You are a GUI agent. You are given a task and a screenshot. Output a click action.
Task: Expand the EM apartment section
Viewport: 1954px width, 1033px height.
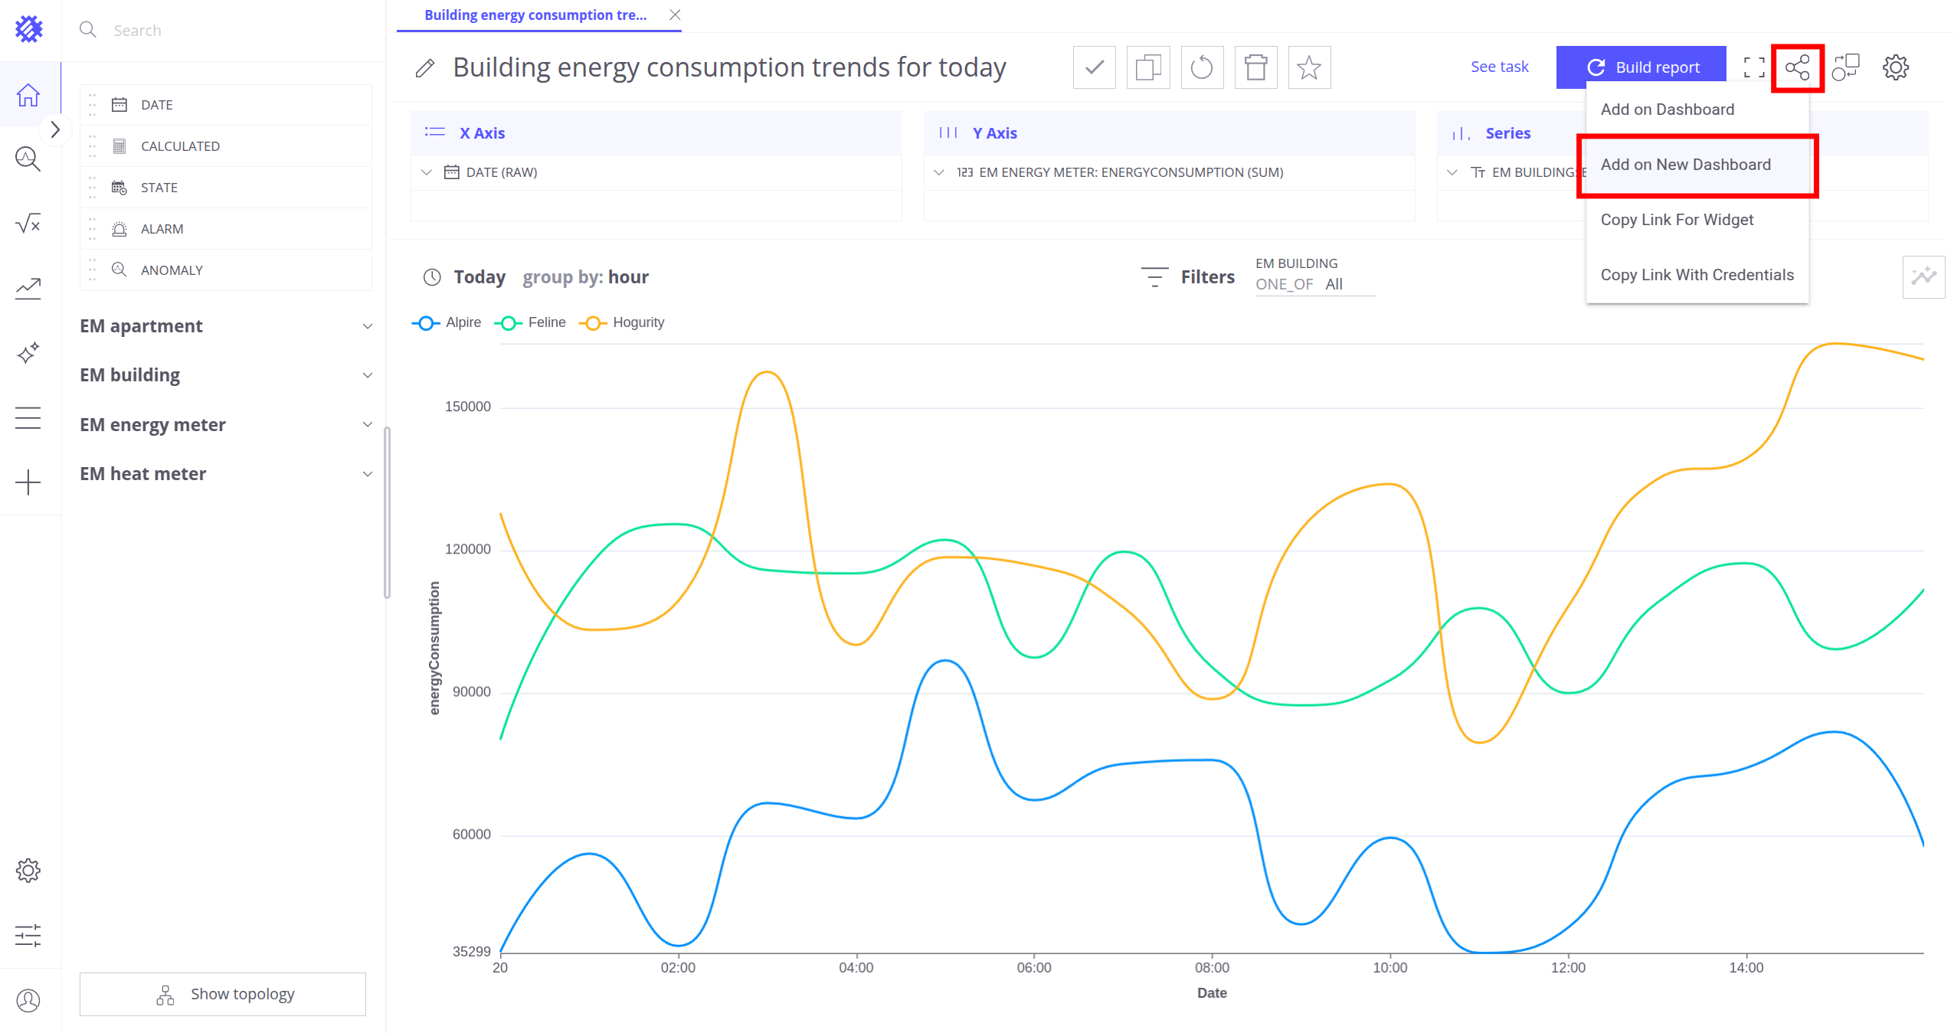[x=226, y=326]
